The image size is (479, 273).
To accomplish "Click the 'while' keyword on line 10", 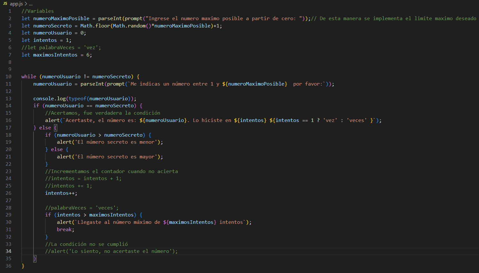I will [29, 77].
